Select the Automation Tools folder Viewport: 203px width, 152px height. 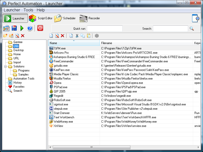pos(24,79)
